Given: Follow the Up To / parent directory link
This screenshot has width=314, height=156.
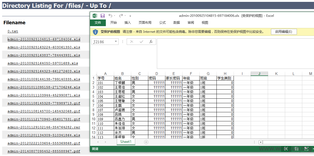Looking at the screenshot, I should [x=100, y=6].
